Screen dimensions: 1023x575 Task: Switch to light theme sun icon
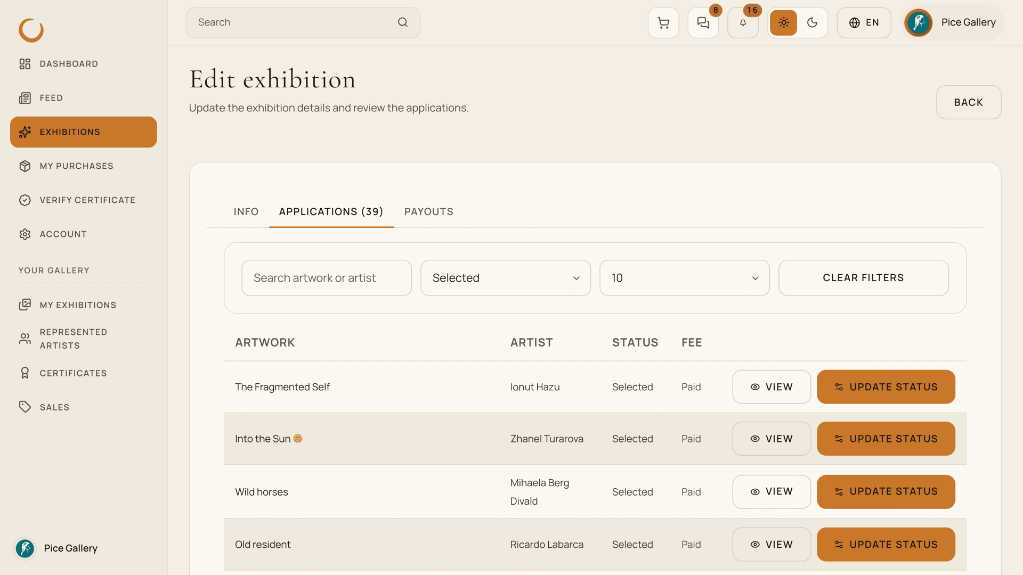(x=783, y=22)
